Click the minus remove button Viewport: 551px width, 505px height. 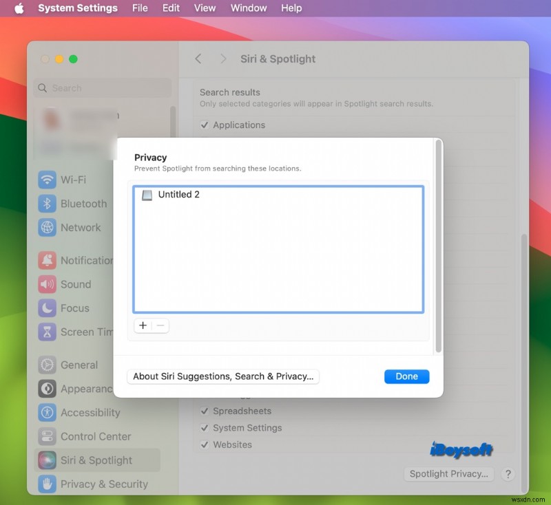[x=160, y=325]
